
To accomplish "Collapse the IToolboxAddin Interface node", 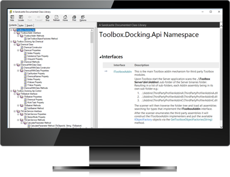I will 15,33.
